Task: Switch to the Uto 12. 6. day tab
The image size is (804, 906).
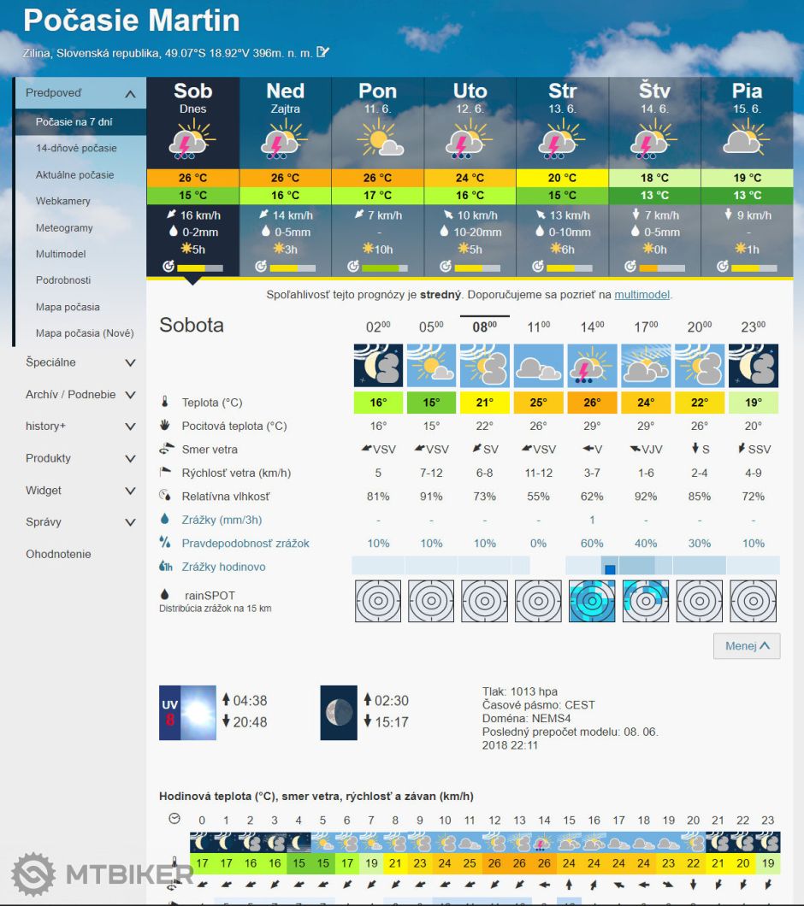Action: 470,98
